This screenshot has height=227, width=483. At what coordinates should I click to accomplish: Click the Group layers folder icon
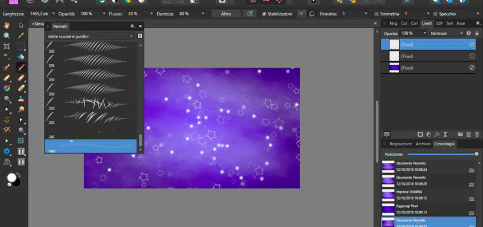pyautogui.click(x=460, y=134)
